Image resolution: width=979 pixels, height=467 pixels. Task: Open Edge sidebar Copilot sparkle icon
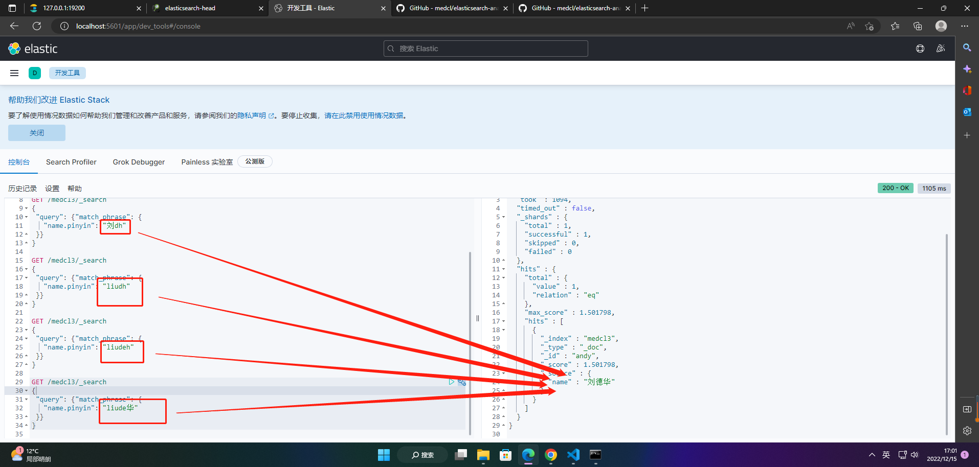(x=967, y=69)
